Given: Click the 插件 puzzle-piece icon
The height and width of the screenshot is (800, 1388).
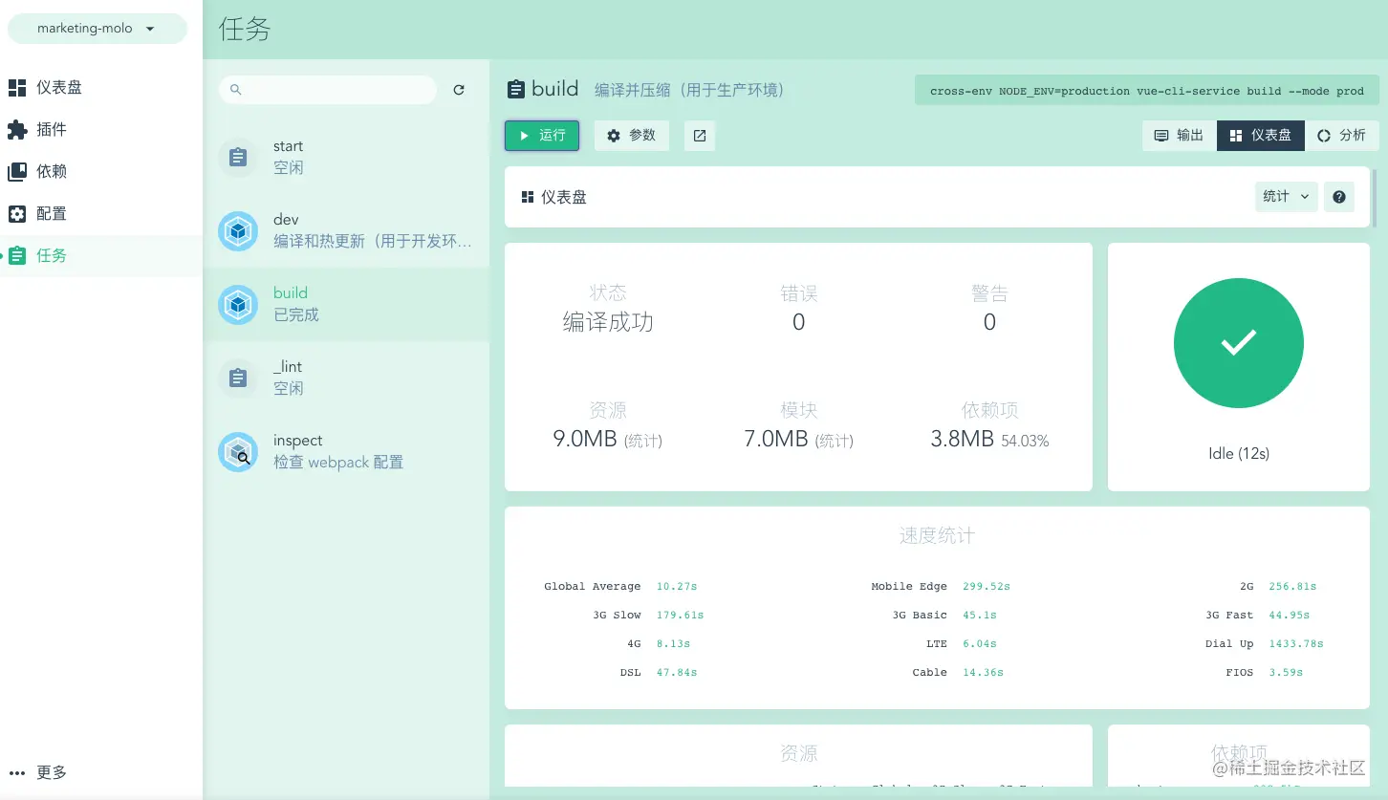Looking at the screenshot, I should click(17, 130).
